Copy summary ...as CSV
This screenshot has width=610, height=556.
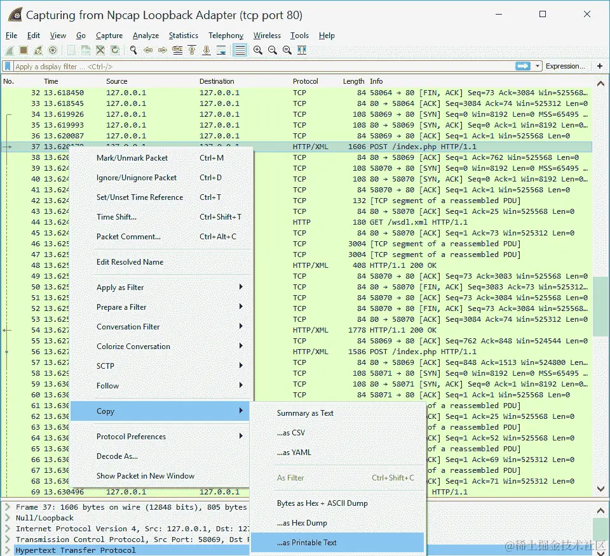pos(337,433)
